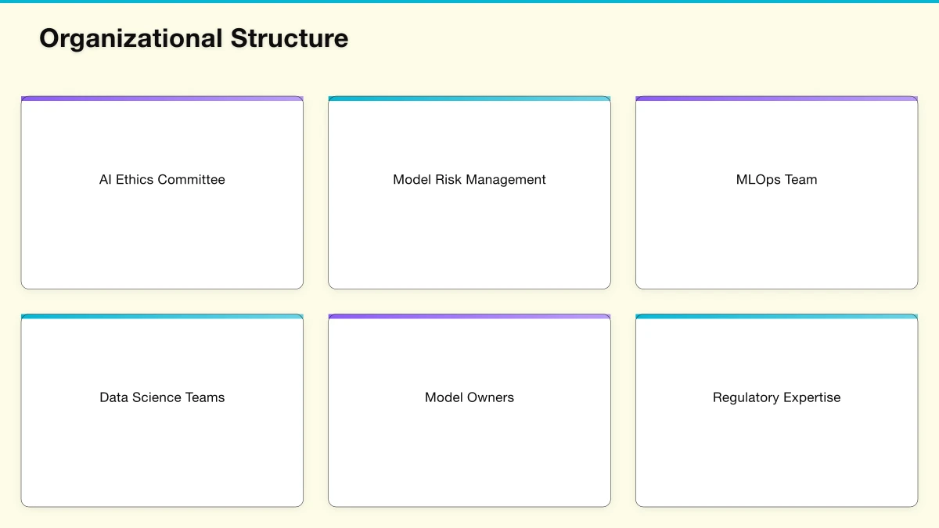Click the purple gradient bar above MLOps Team
Image resolution: width=939 pixels, height=528 pixels.
click(776, 98)
